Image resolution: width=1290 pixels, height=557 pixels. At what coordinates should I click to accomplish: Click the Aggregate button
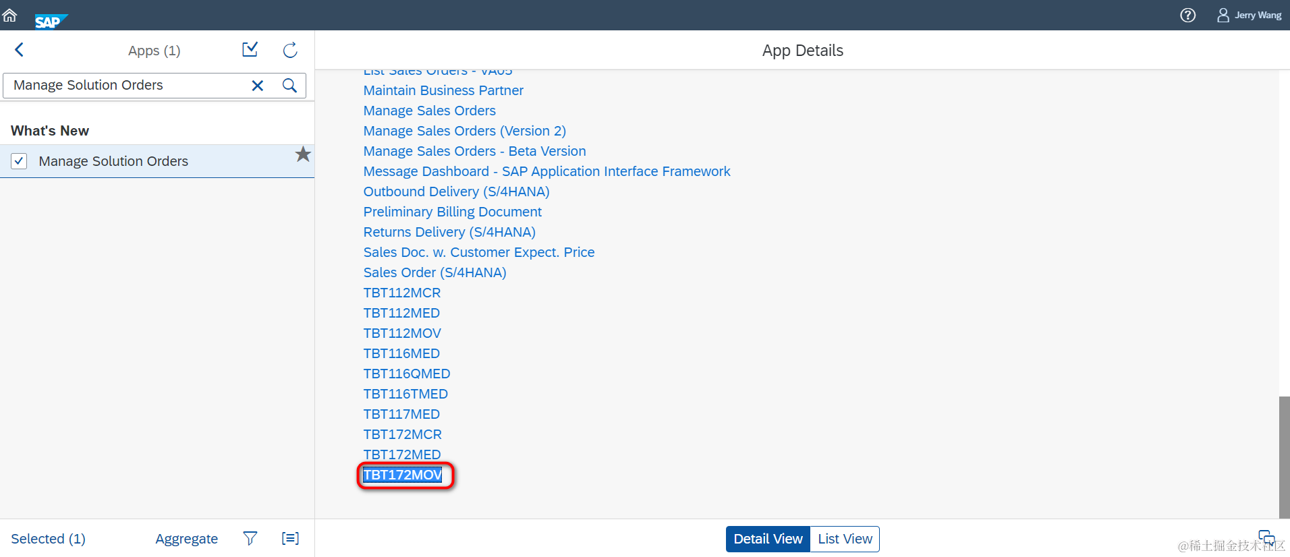pos(186,539)
